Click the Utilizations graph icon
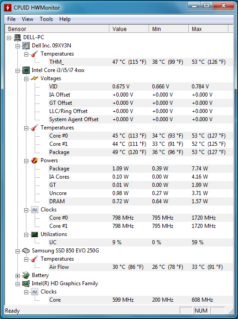Image resolution: width=238 pixels, height=319 pixels. 34,234
